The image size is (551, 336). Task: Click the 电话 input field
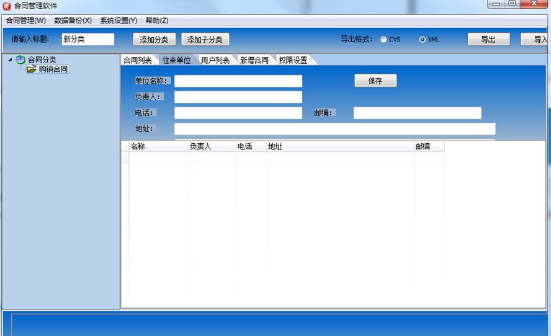238,113
